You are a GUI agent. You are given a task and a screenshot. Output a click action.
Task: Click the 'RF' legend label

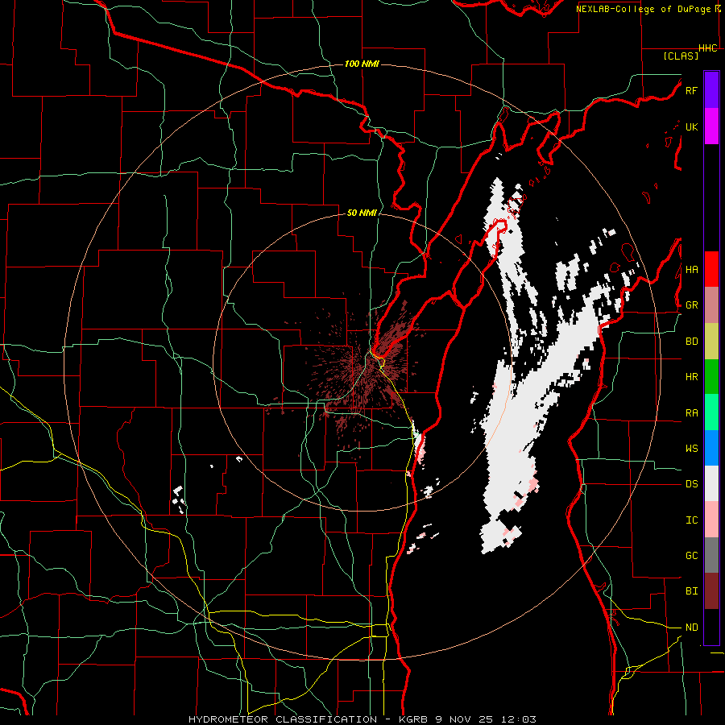click(x=691, y=90)
